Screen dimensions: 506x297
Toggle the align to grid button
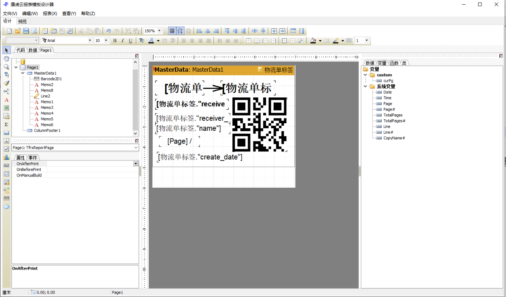click(180, 31)
